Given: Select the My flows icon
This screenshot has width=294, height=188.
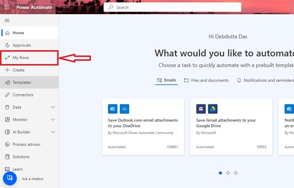Looking at the screenshot, I should point(8,58).
